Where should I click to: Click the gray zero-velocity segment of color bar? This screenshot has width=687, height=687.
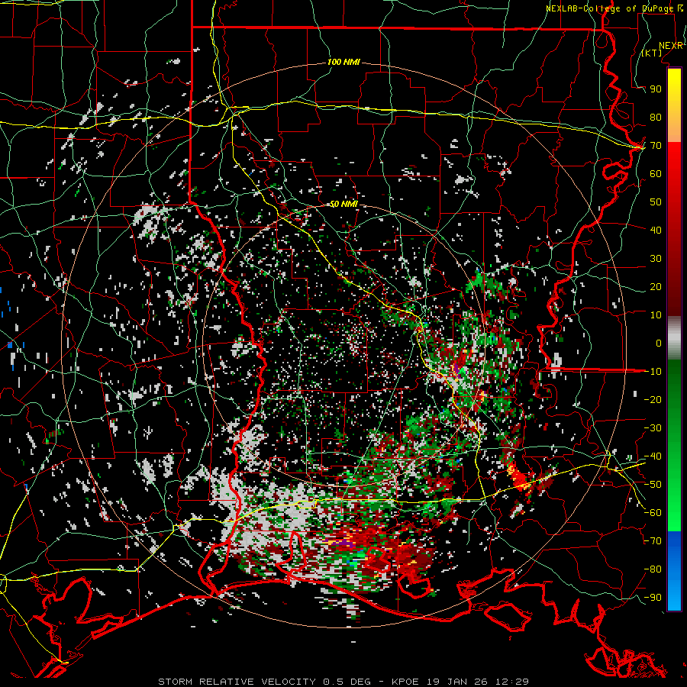[x=674, y=338]
